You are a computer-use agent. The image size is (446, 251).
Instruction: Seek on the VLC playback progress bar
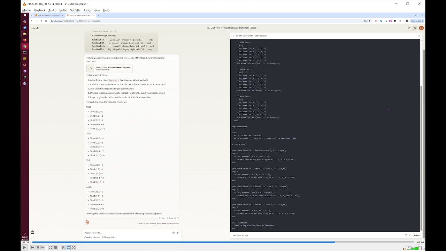click(223, 242)
